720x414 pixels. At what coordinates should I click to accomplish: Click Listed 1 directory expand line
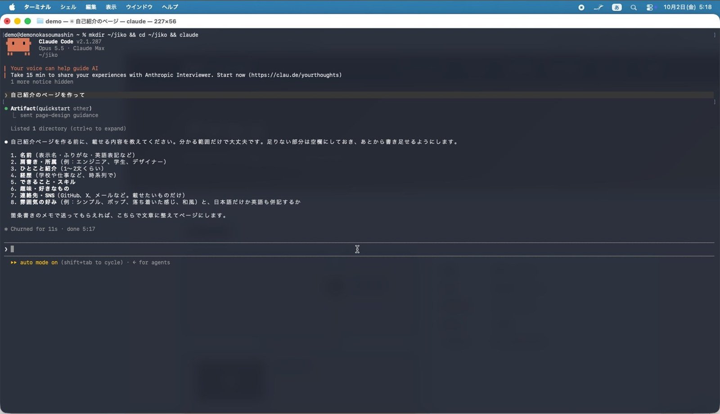click(x=68, y=129)
